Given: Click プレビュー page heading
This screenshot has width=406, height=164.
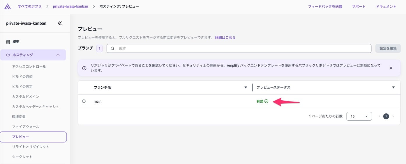Looking at the screenshot, I should tap(90, 29).
